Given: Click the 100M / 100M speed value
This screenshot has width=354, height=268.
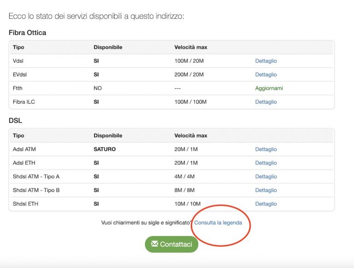Looking at the screenshot, I should click(x=190, y=102).
